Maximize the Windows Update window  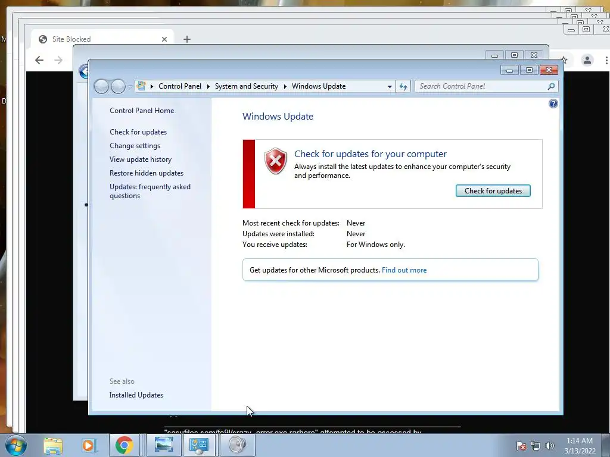pos(529,70)
